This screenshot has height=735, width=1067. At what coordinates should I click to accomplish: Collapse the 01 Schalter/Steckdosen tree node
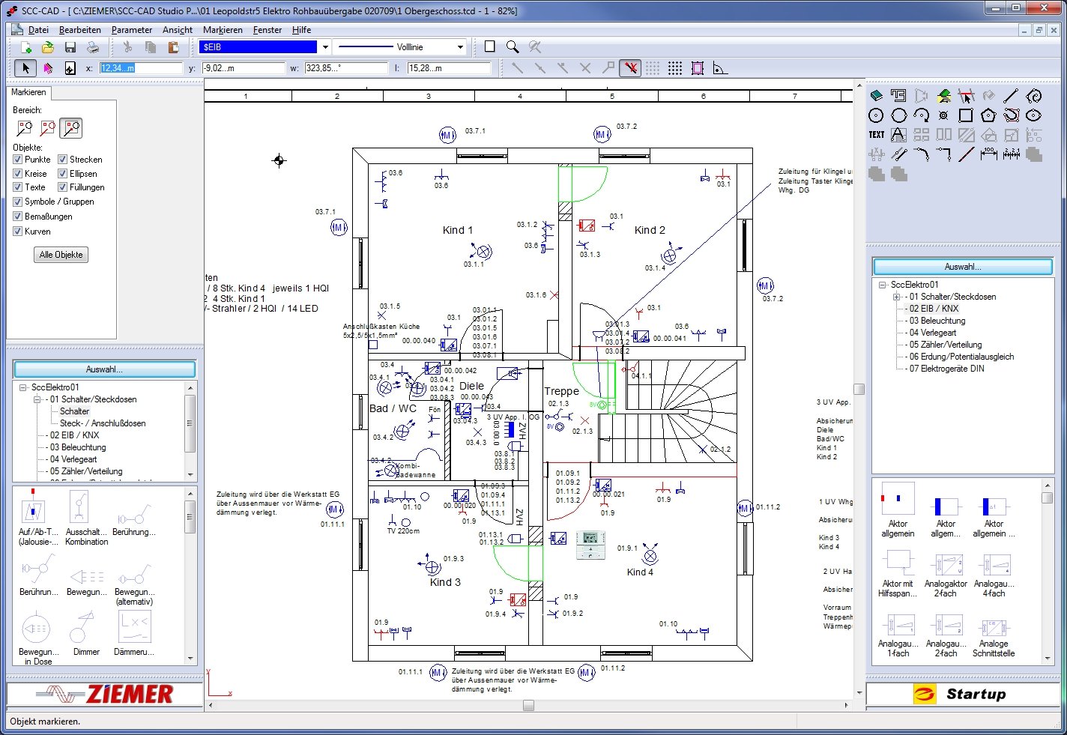tap(36, 399)
